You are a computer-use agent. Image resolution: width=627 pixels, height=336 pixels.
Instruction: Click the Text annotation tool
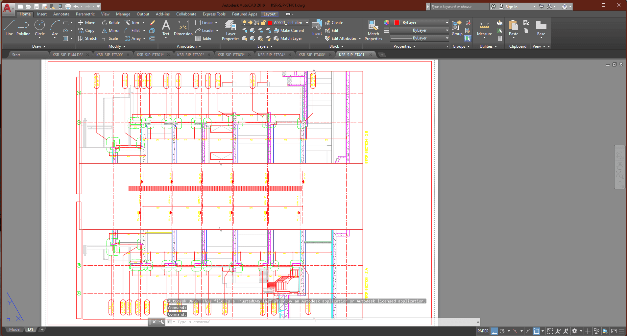tap(166, 28)
